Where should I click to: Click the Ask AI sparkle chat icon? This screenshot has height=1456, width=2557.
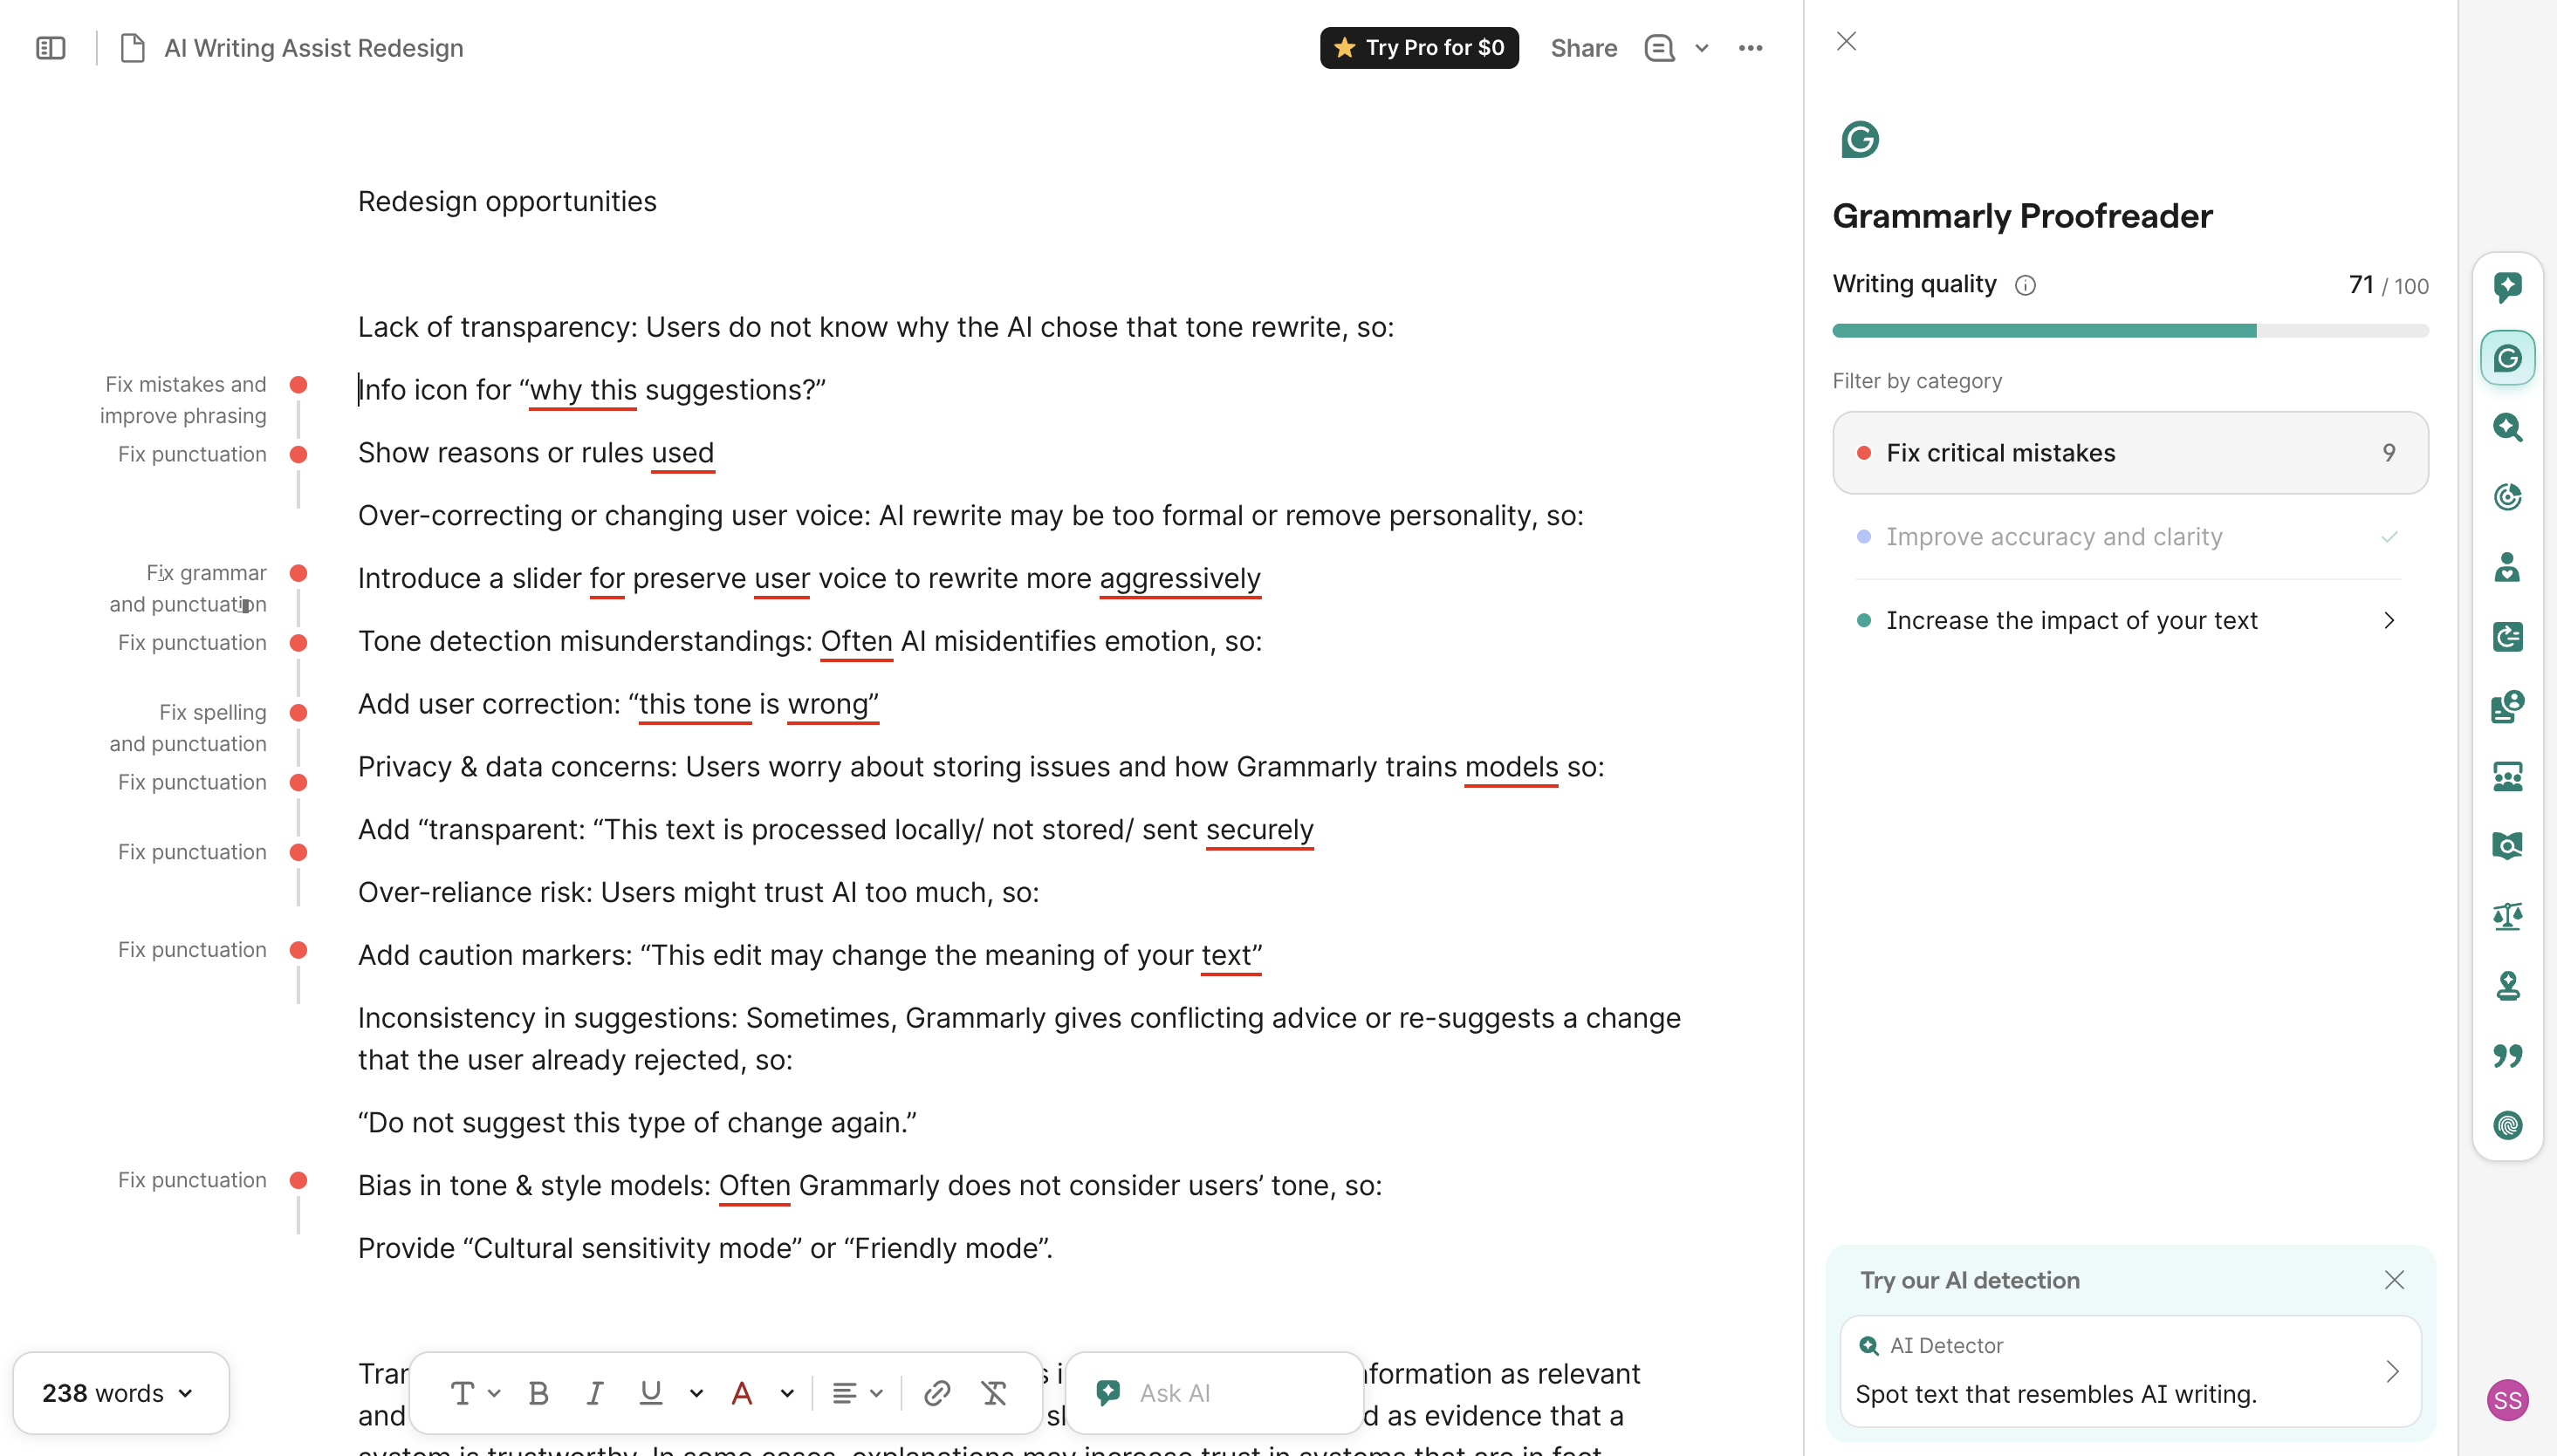[1107, 1393]
